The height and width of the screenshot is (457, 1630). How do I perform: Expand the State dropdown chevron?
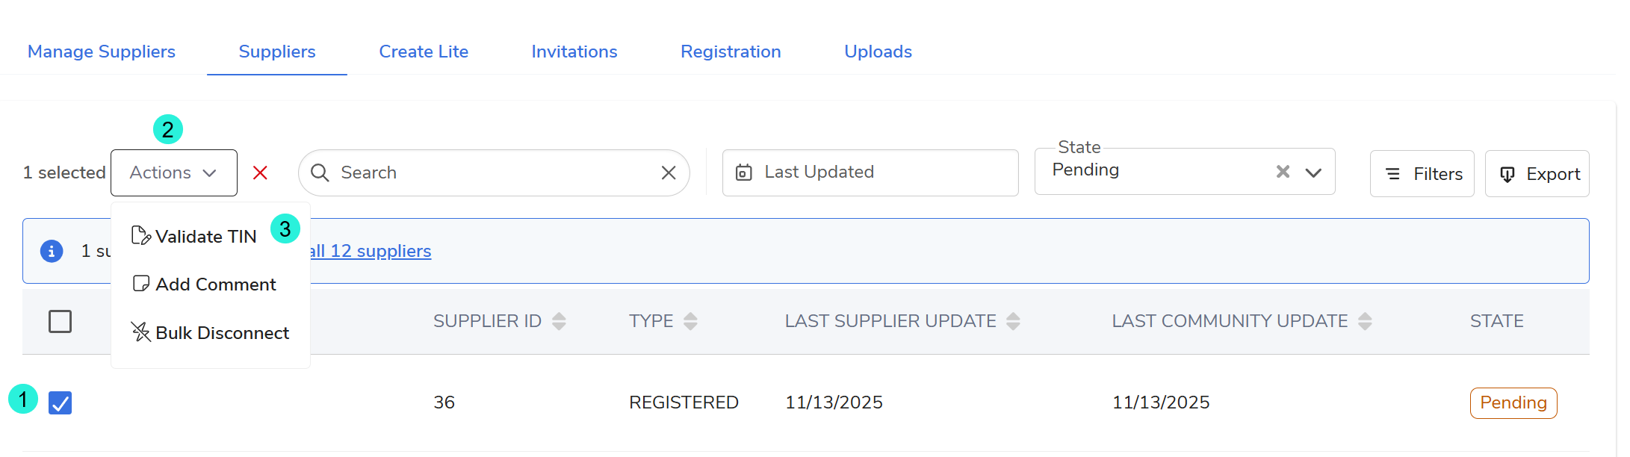coord(1313,172)
